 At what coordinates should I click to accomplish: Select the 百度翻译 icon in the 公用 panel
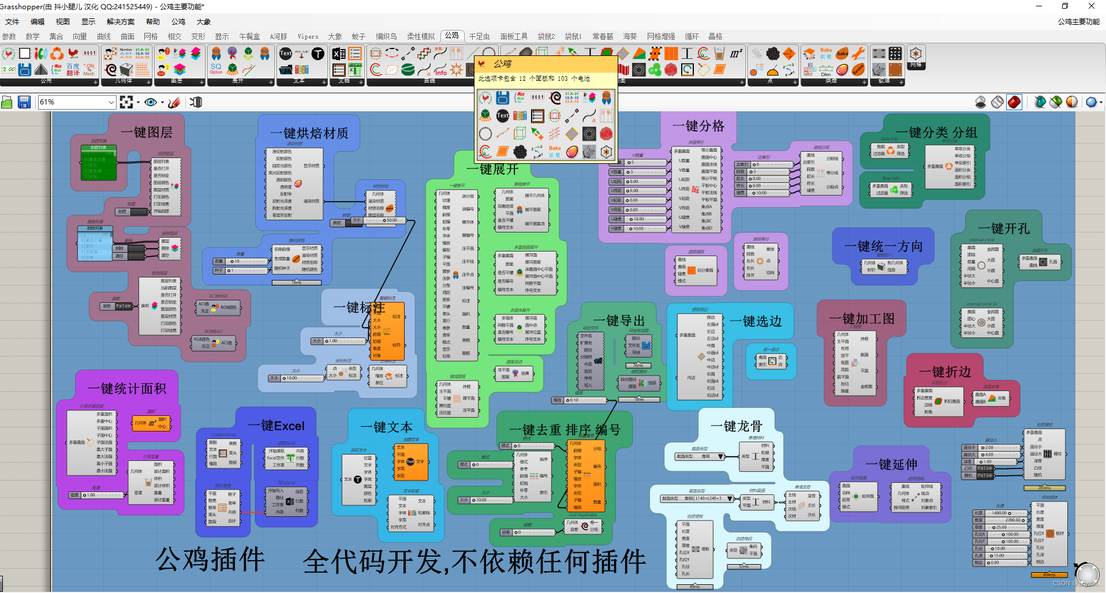[x=73, y=70]
